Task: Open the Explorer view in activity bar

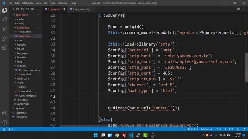Action: [x=5, y=10]
